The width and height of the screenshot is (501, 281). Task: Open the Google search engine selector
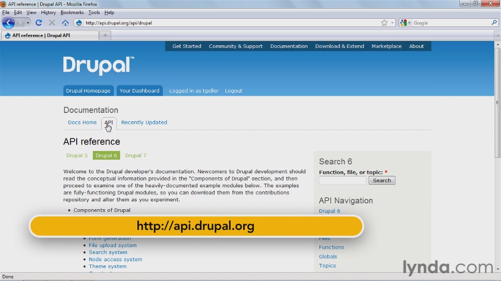point(405,23)
